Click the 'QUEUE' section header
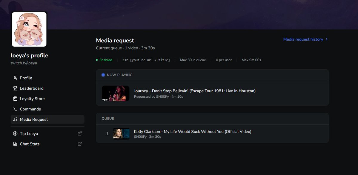 108,119
